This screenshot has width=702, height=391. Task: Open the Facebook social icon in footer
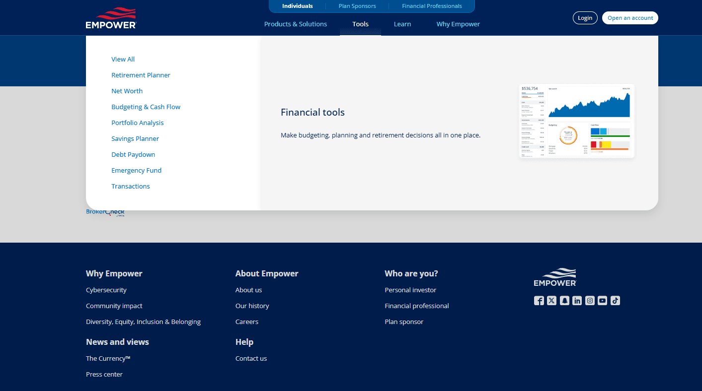point(539,300)
